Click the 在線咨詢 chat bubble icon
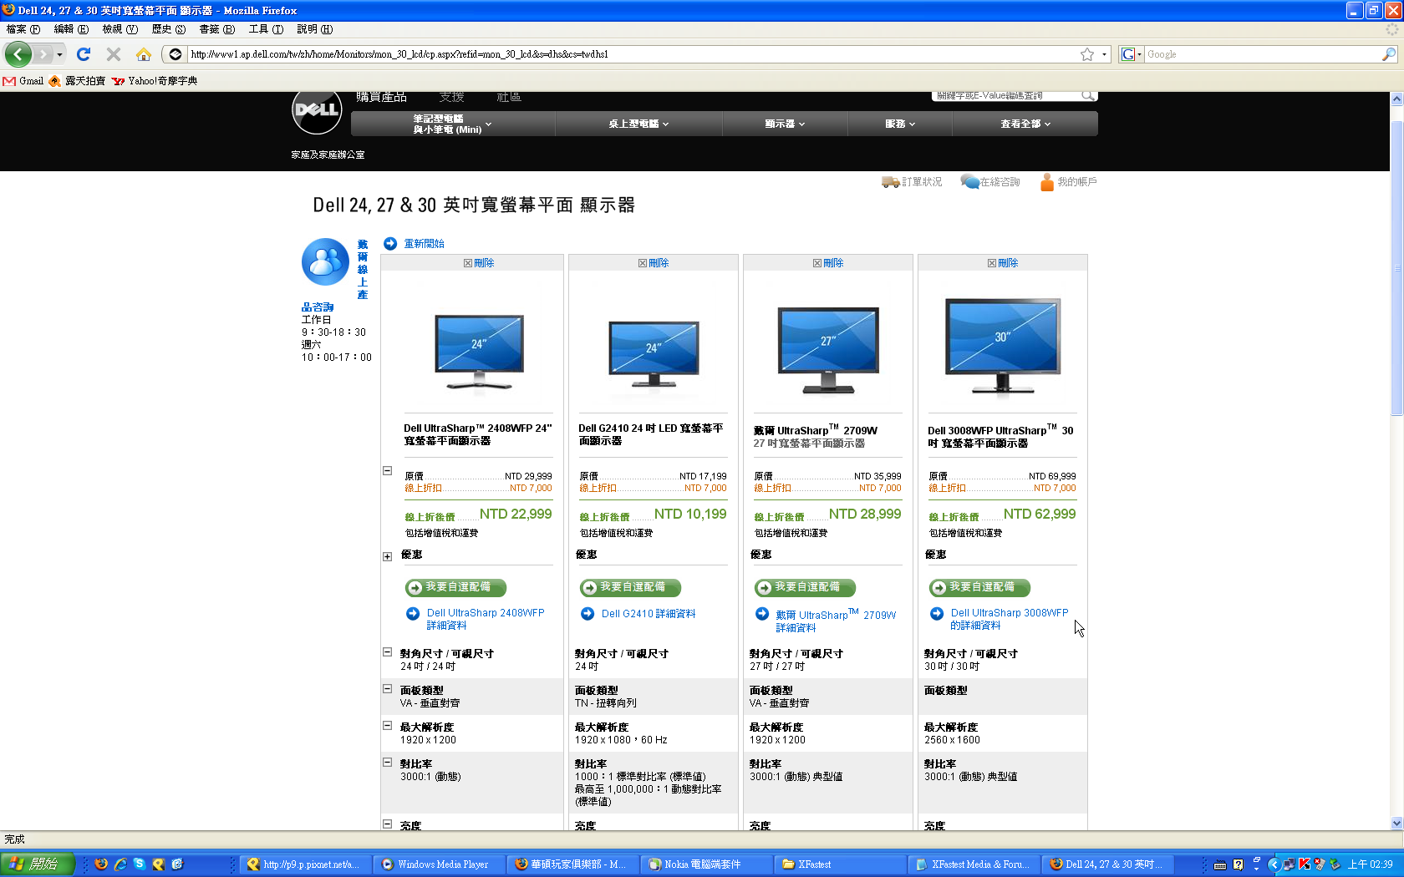Screen dimensions: 1404x877 pyautogui.click(x=969, y=182)
